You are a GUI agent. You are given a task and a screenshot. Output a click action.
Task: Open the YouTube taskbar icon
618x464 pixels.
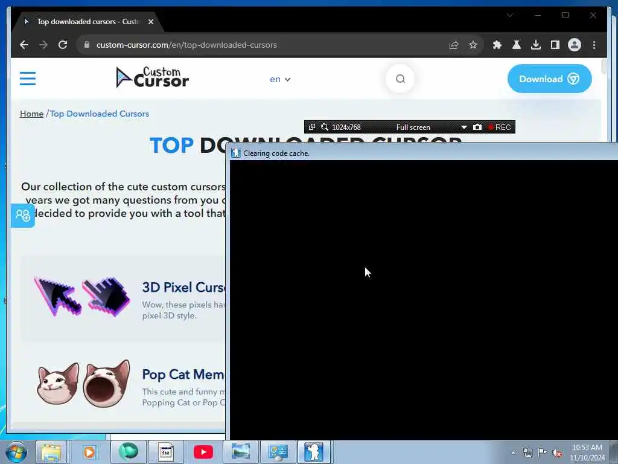click(203, 452)
